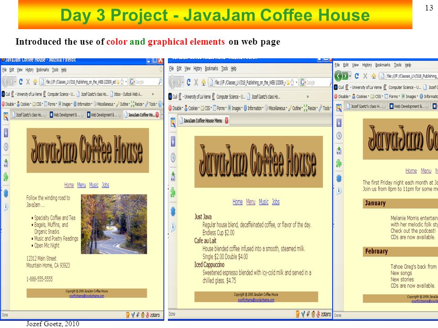Click Home link on right window page
438x328 pixels.
411,170
